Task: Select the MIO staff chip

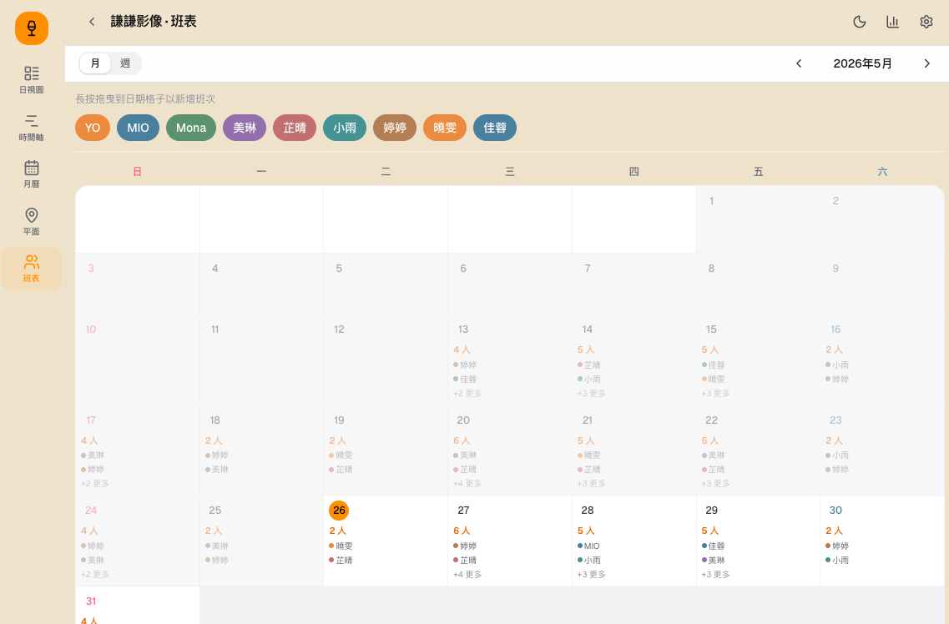Action: [138, 128]
